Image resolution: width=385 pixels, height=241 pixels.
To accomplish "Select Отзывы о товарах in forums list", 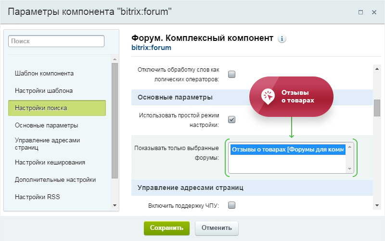I will [287, 150].
